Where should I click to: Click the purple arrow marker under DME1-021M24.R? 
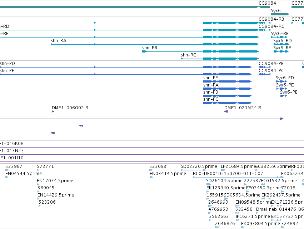pos(226,111)
